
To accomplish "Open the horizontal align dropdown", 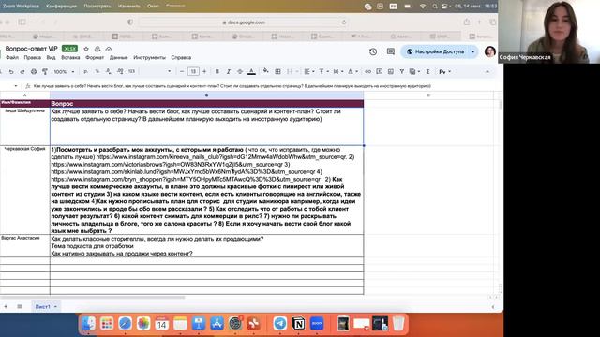I will [308, 71].
